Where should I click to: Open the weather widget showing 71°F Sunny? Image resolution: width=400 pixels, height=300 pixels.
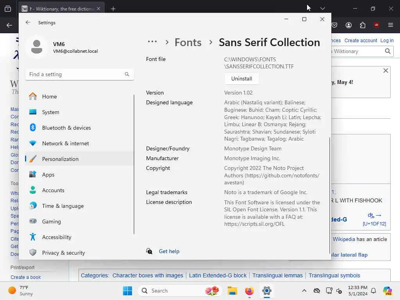(x=21, y=291)
